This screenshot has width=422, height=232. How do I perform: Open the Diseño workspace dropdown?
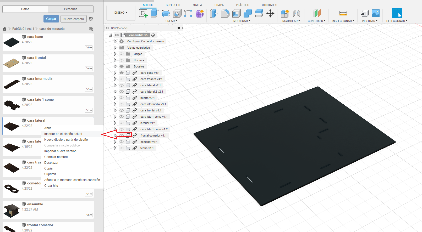pyautogui.click(x=121, y=13)
